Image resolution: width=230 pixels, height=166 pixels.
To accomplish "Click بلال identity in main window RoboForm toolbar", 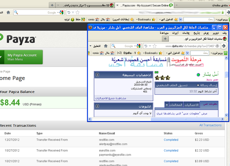I will point(105,19).
